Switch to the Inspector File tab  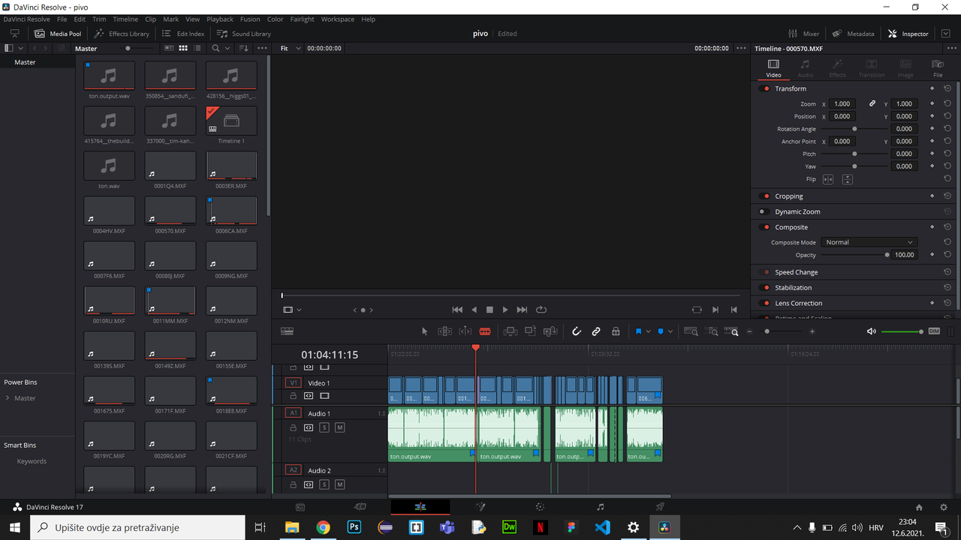[x=938, y=68]
